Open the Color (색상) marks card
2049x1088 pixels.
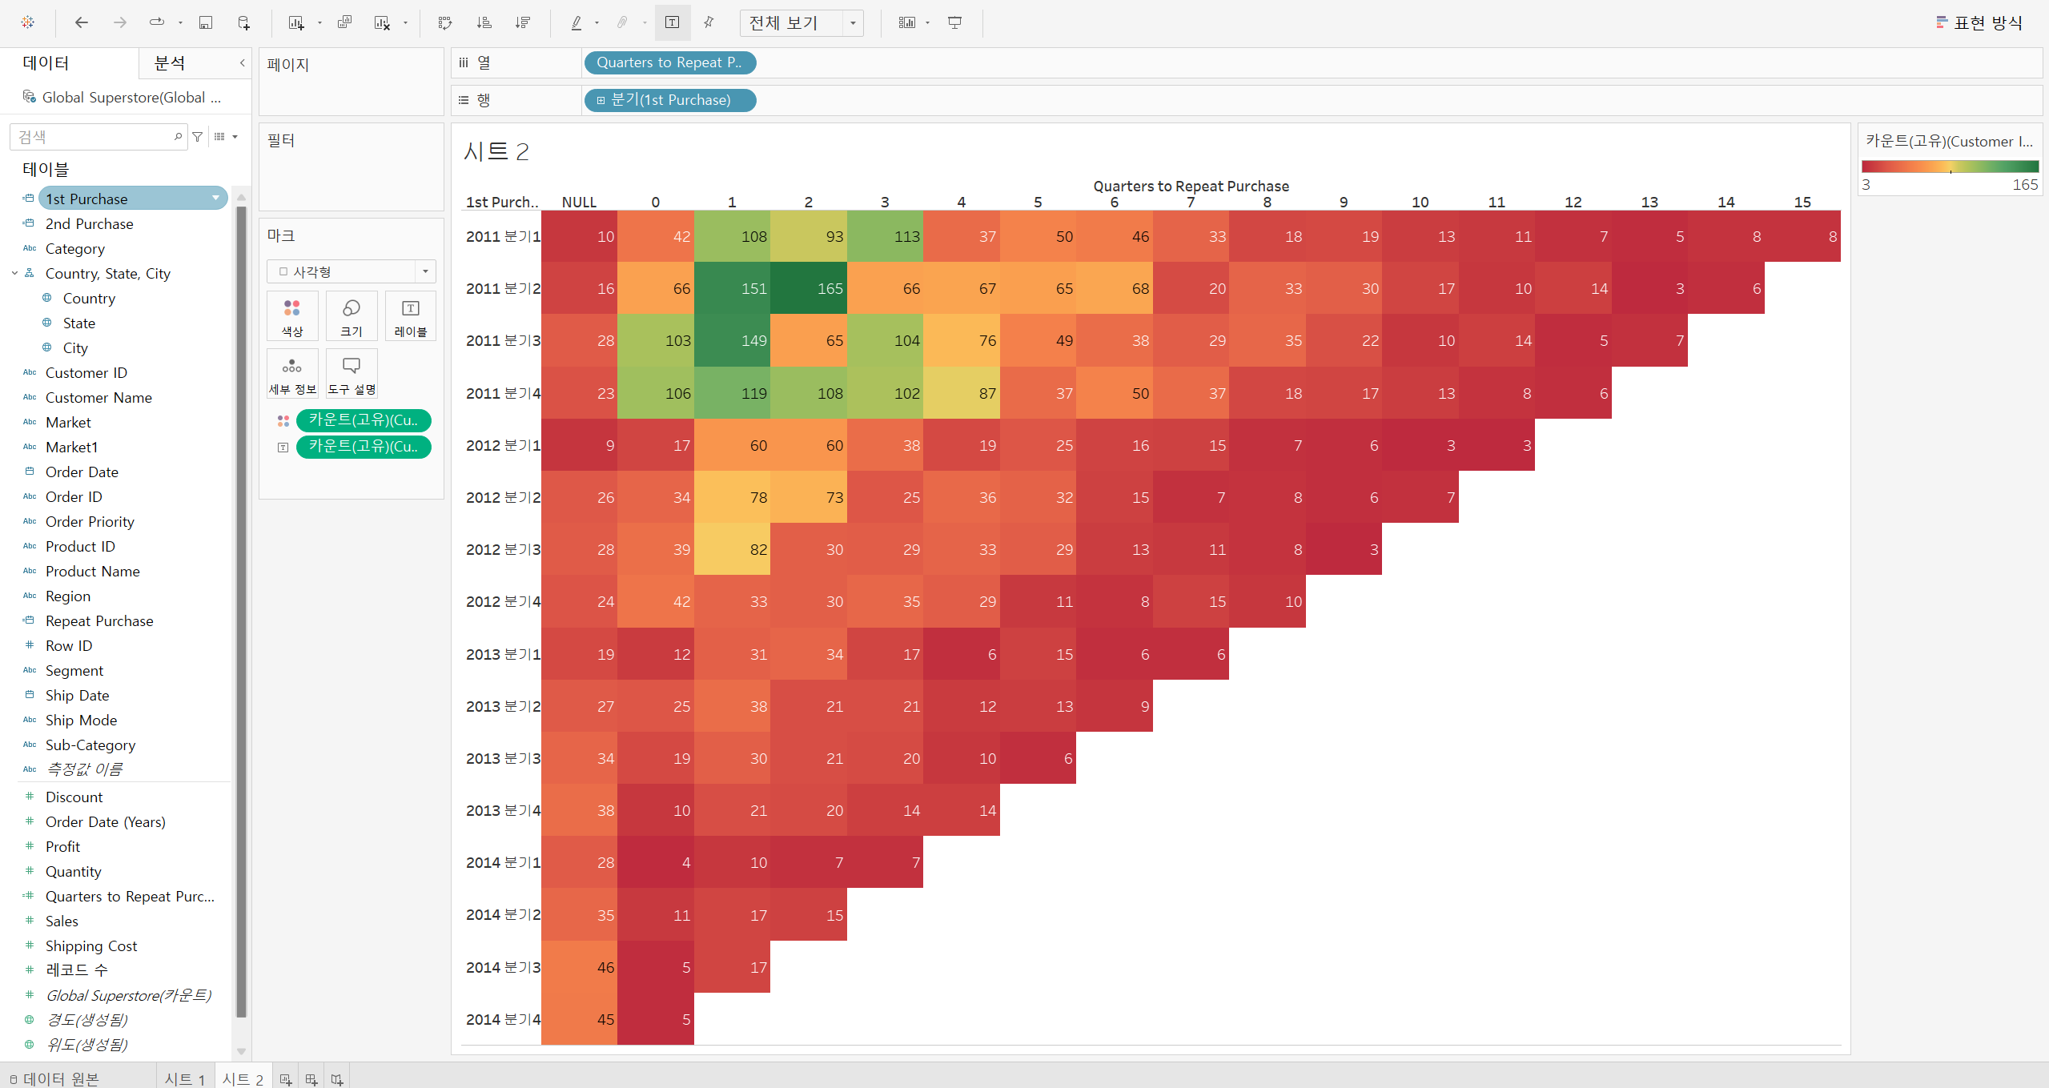tap(292, 316)
